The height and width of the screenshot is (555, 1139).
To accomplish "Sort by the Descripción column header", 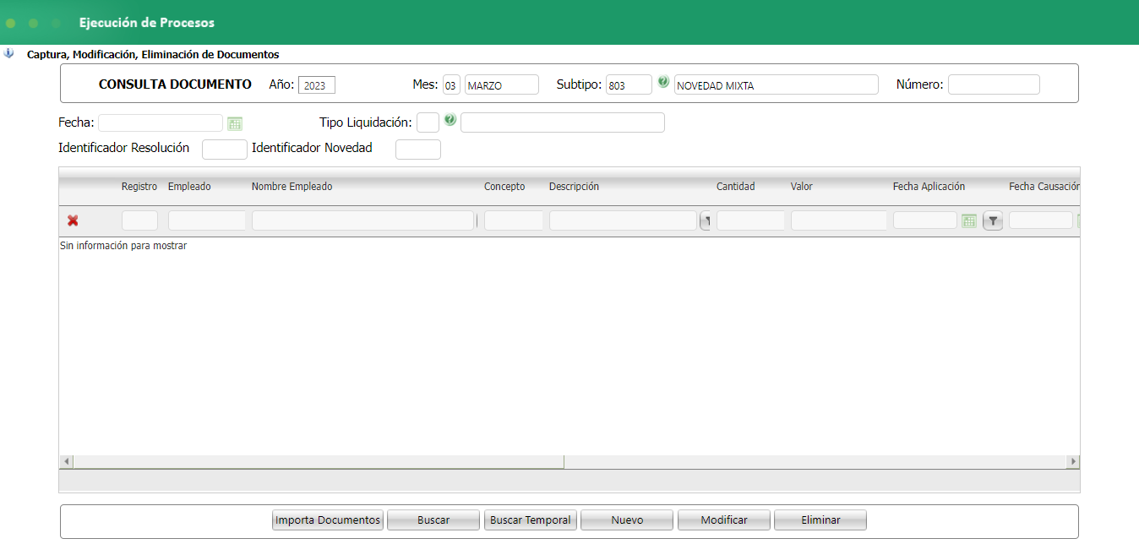I will click(574, 187).
